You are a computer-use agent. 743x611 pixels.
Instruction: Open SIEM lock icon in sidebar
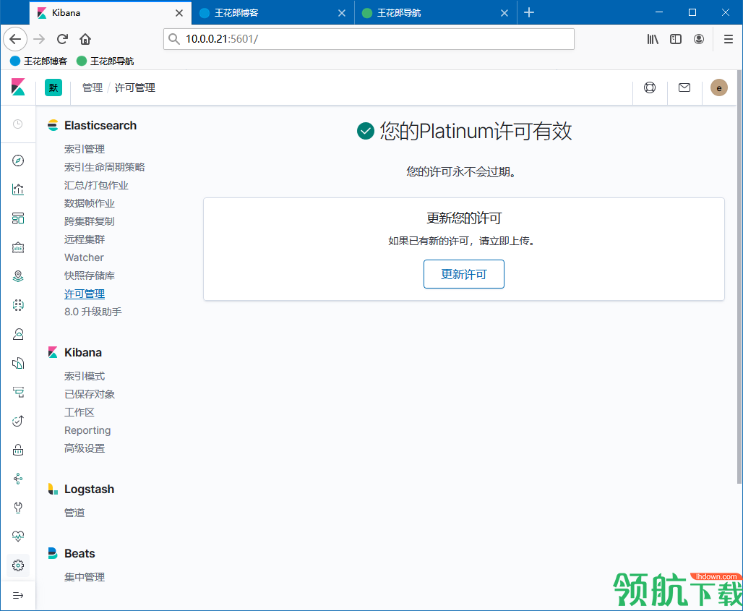(x=18, y=450)
